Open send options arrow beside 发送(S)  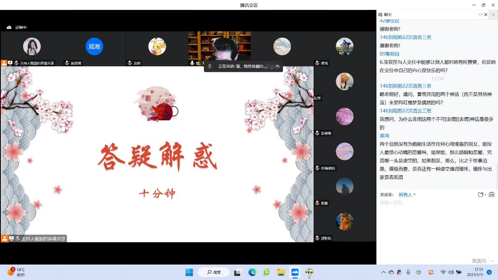(492, 261)
